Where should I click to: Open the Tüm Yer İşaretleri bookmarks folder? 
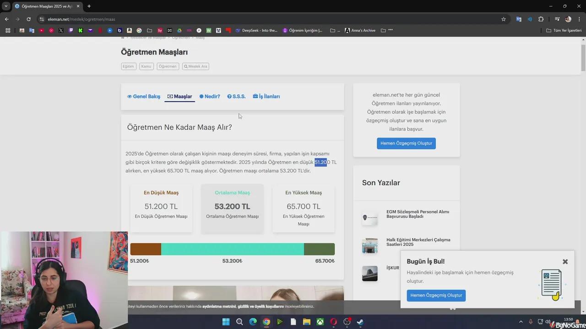[564, 31]
